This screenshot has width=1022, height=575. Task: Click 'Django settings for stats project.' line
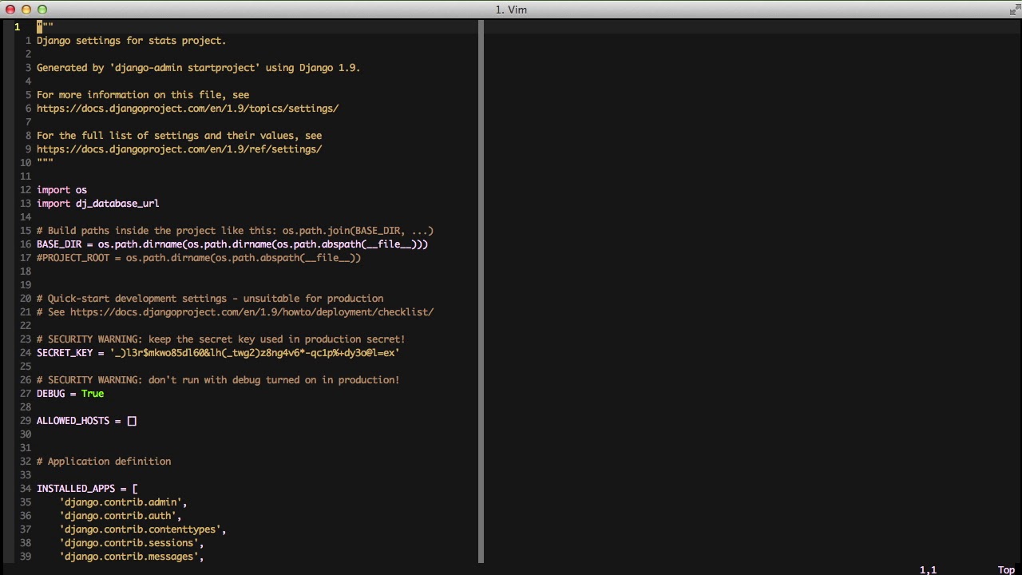132,41
